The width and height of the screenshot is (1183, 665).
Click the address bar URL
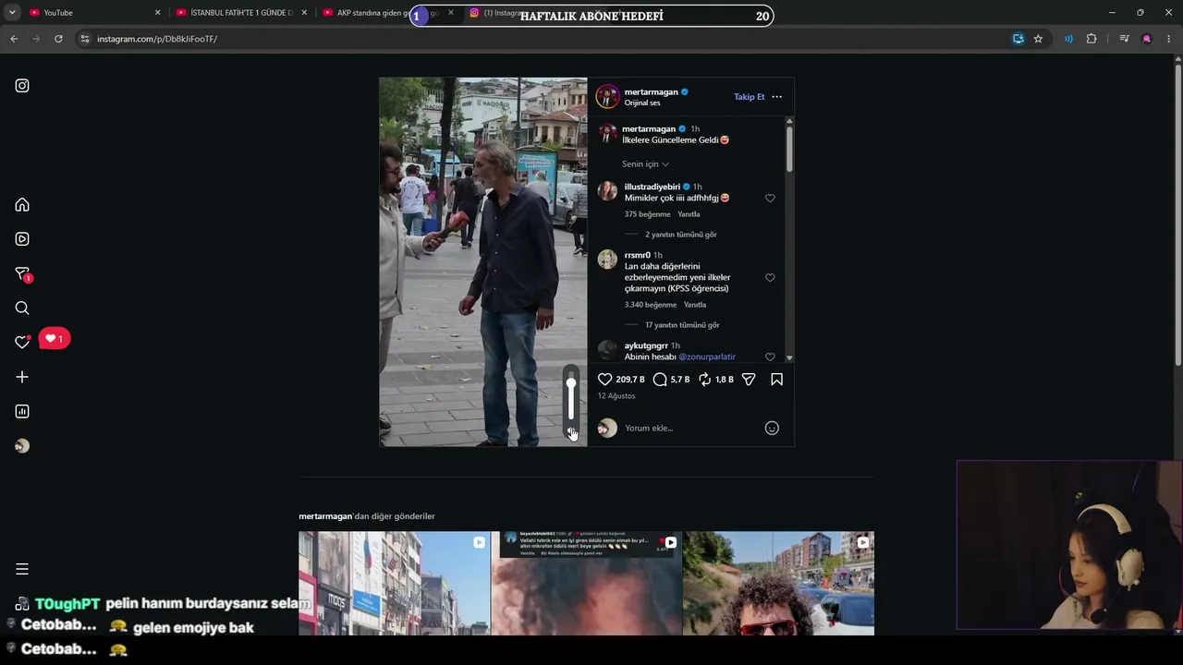157,39
